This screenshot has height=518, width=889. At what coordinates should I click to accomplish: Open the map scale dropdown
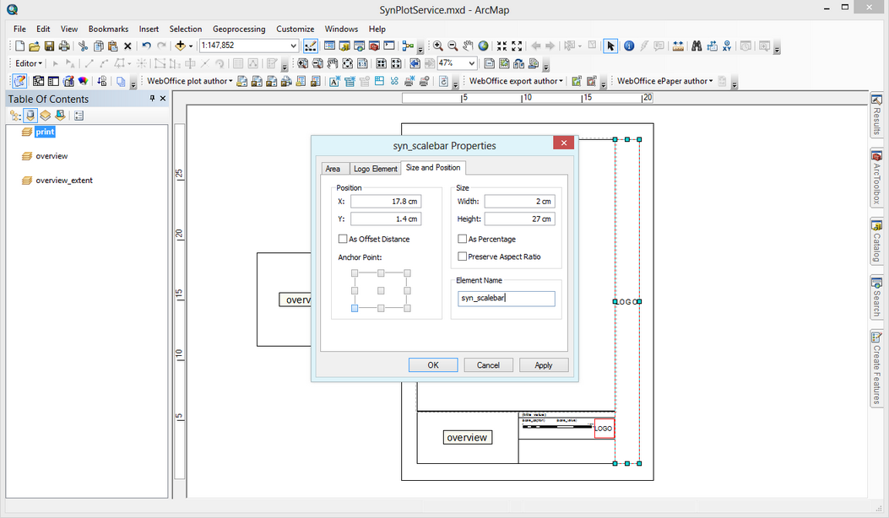tap(293, 46)
